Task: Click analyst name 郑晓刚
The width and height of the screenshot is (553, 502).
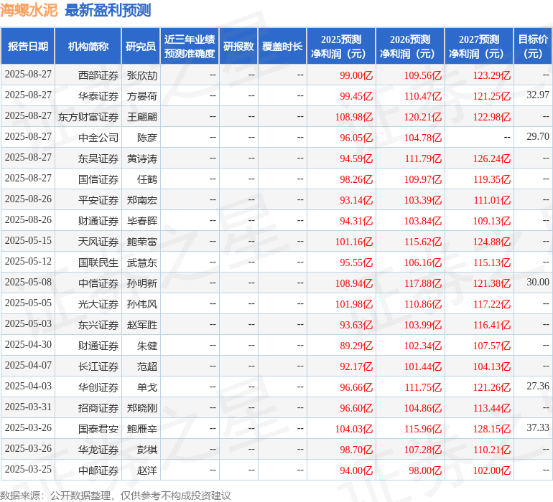Action: (141, 408)
